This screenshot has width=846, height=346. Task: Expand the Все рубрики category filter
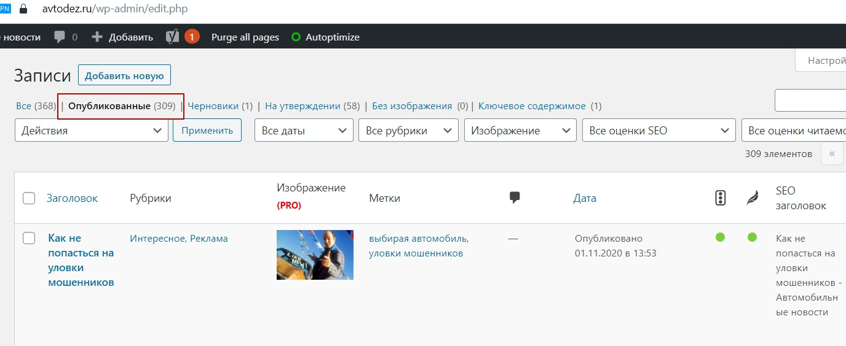(x=408, y=130)
